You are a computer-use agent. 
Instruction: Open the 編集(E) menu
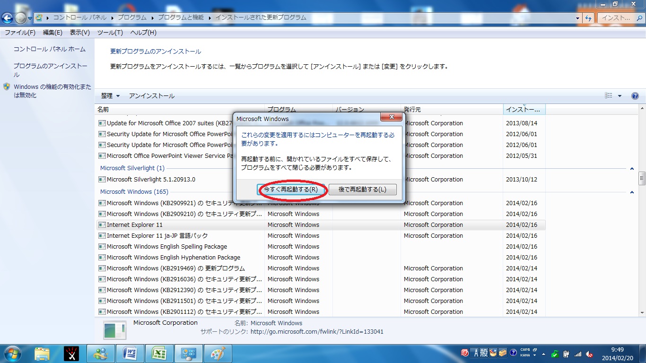[52, 33]
